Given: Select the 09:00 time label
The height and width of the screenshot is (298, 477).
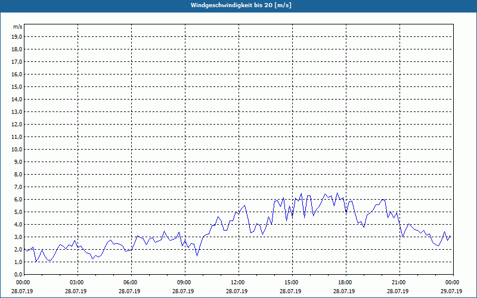Looking at the screenshot, I should point(184,283).
